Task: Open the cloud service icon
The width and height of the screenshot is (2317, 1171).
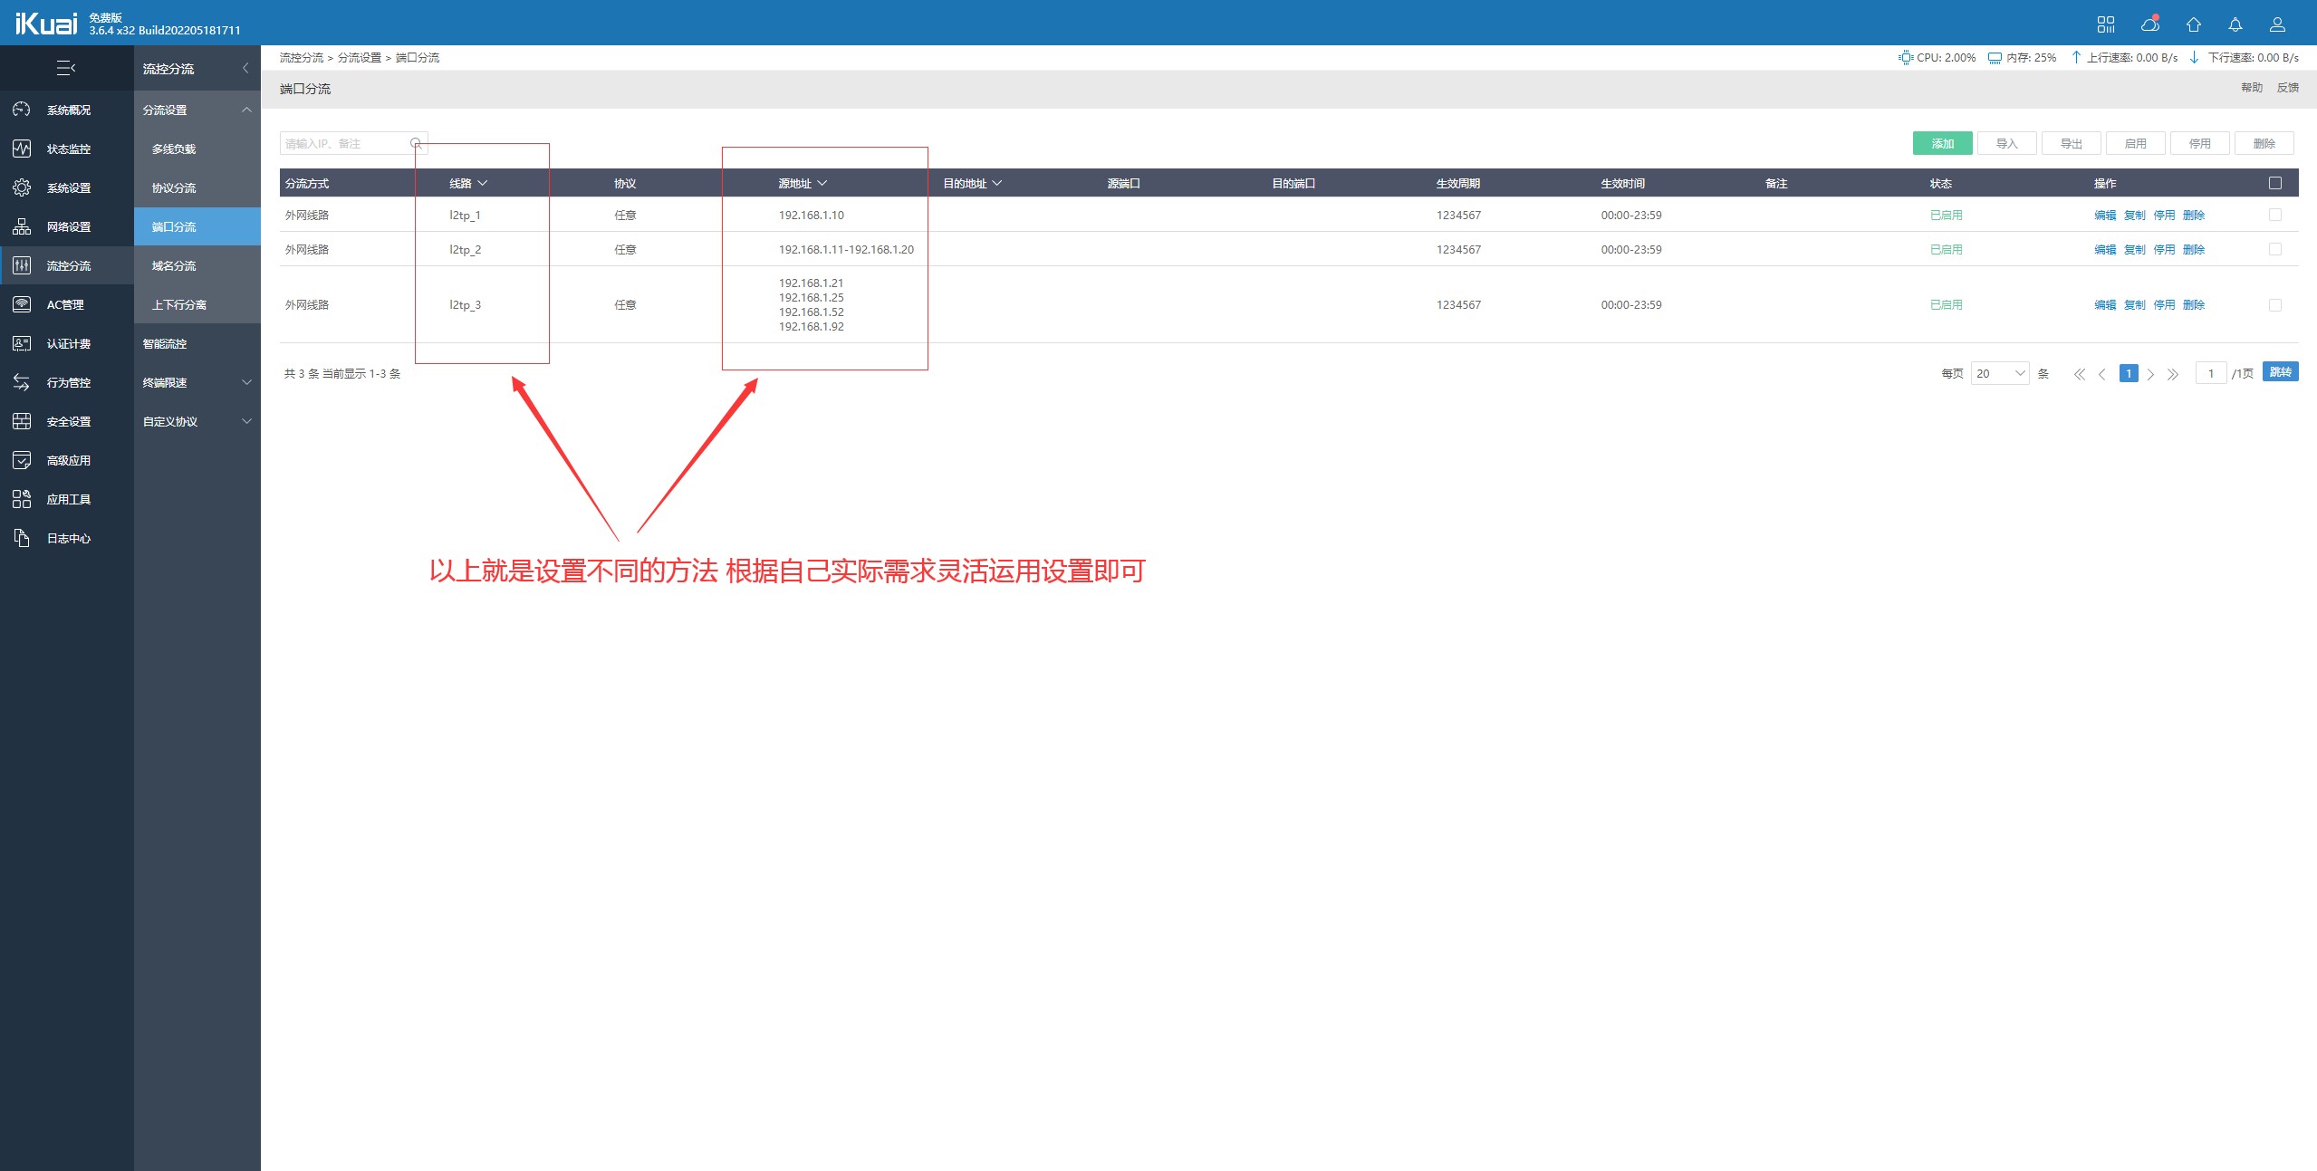Action: 2149,24
